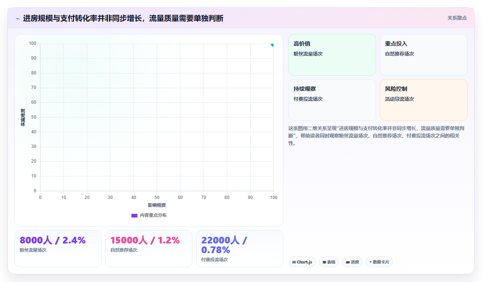Viewport: 482px width, 282px height.
Task: Click the 8000人 / 2.4% metric value
Action: [x=53, y=240]
